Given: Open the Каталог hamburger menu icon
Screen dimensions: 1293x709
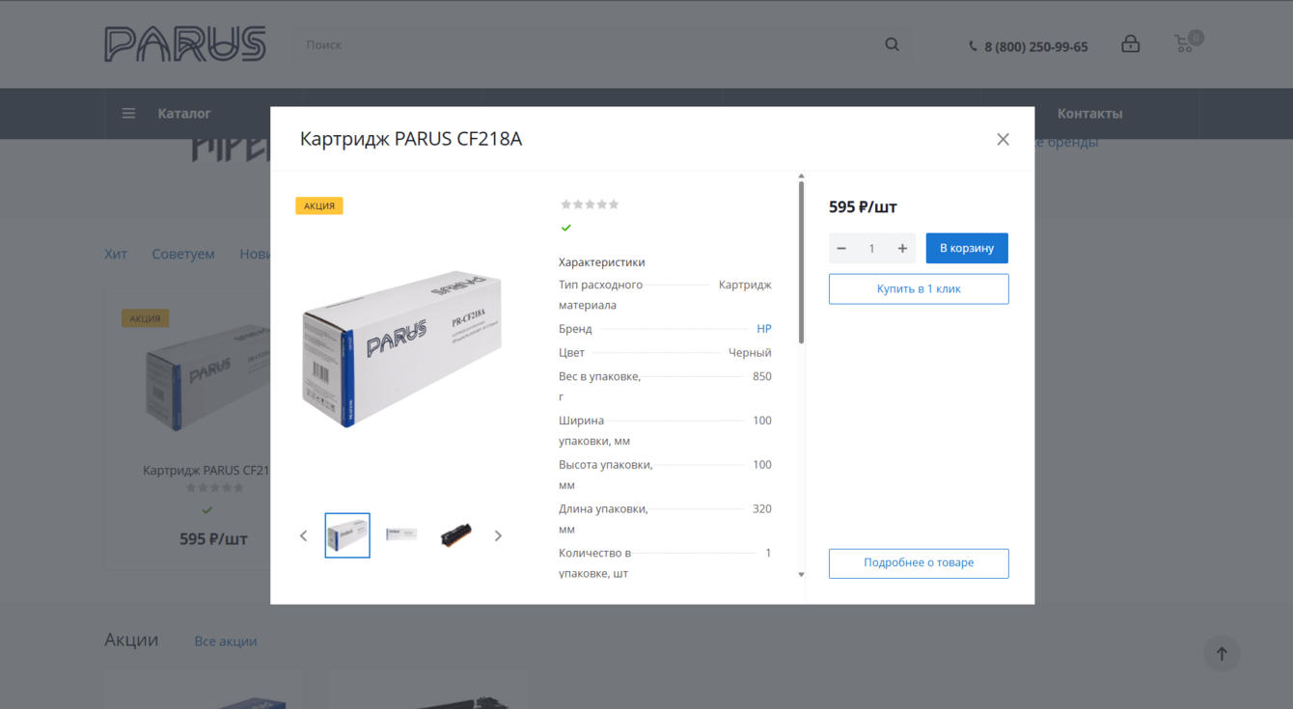Looking at the screenshot, I should (x=128, y=114).
